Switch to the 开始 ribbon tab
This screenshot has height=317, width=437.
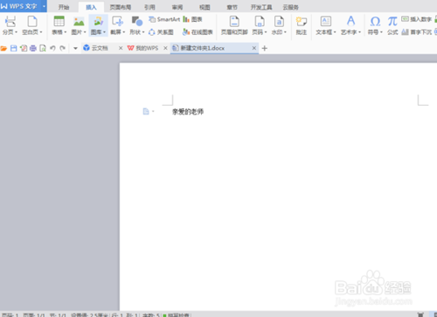(64, 7)
